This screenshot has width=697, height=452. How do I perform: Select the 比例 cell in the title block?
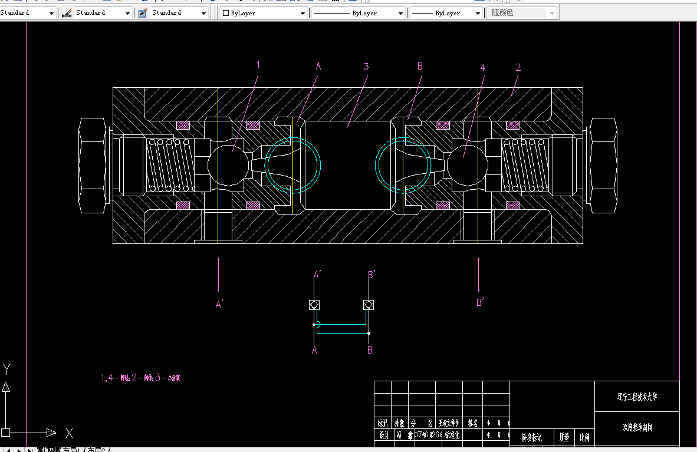click(x=584, y=438)
